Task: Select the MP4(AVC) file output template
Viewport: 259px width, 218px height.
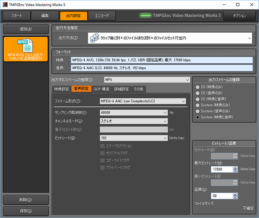Action: click(x=26, y=49)
